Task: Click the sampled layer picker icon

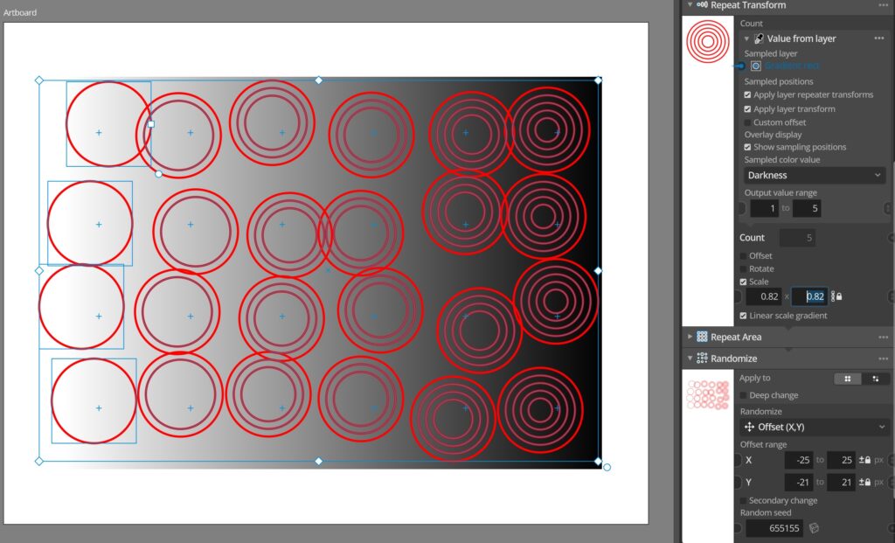Action: (x=755, y=66)
